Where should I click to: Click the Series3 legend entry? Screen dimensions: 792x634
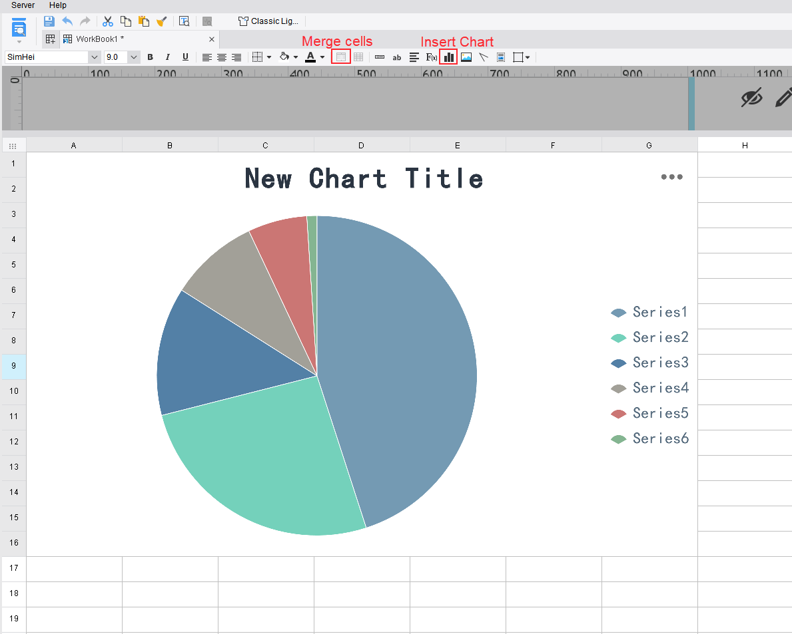coord(649,363)
